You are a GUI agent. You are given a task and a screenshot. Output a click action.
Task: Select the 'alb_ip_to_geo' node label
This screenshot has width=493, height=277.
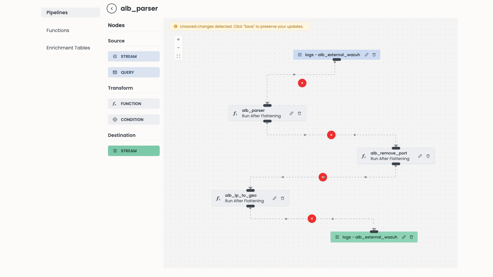tap(241, 195)
